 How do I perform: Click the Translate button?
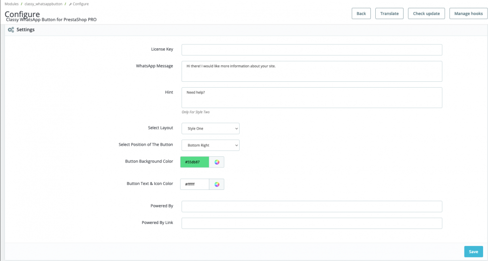coord(389,14)
